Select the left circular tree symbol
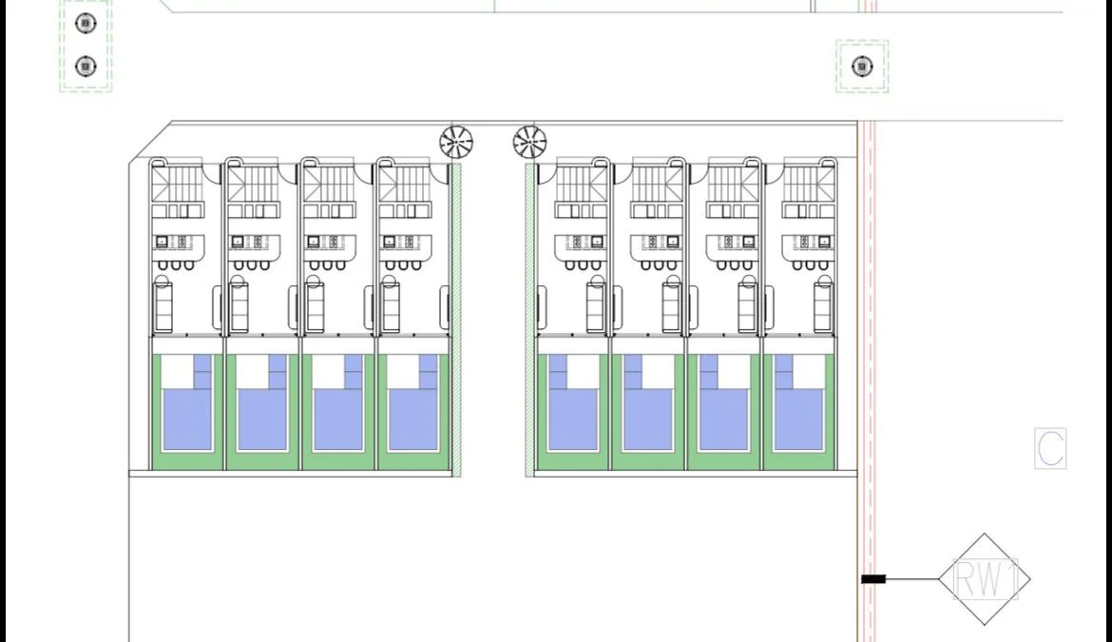1112x642 pixels. pyautogui.click(x=456, y=142)
